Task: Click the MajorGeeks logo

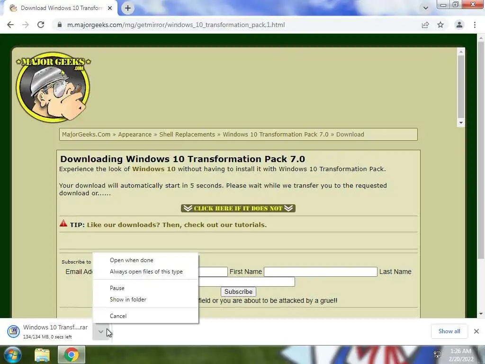Action: 53,87
